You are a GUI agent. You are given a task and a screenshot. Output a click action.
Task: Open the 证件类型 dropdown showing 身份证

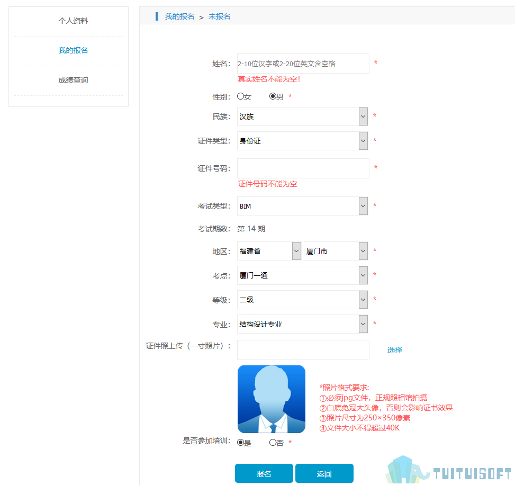[302, 141]
